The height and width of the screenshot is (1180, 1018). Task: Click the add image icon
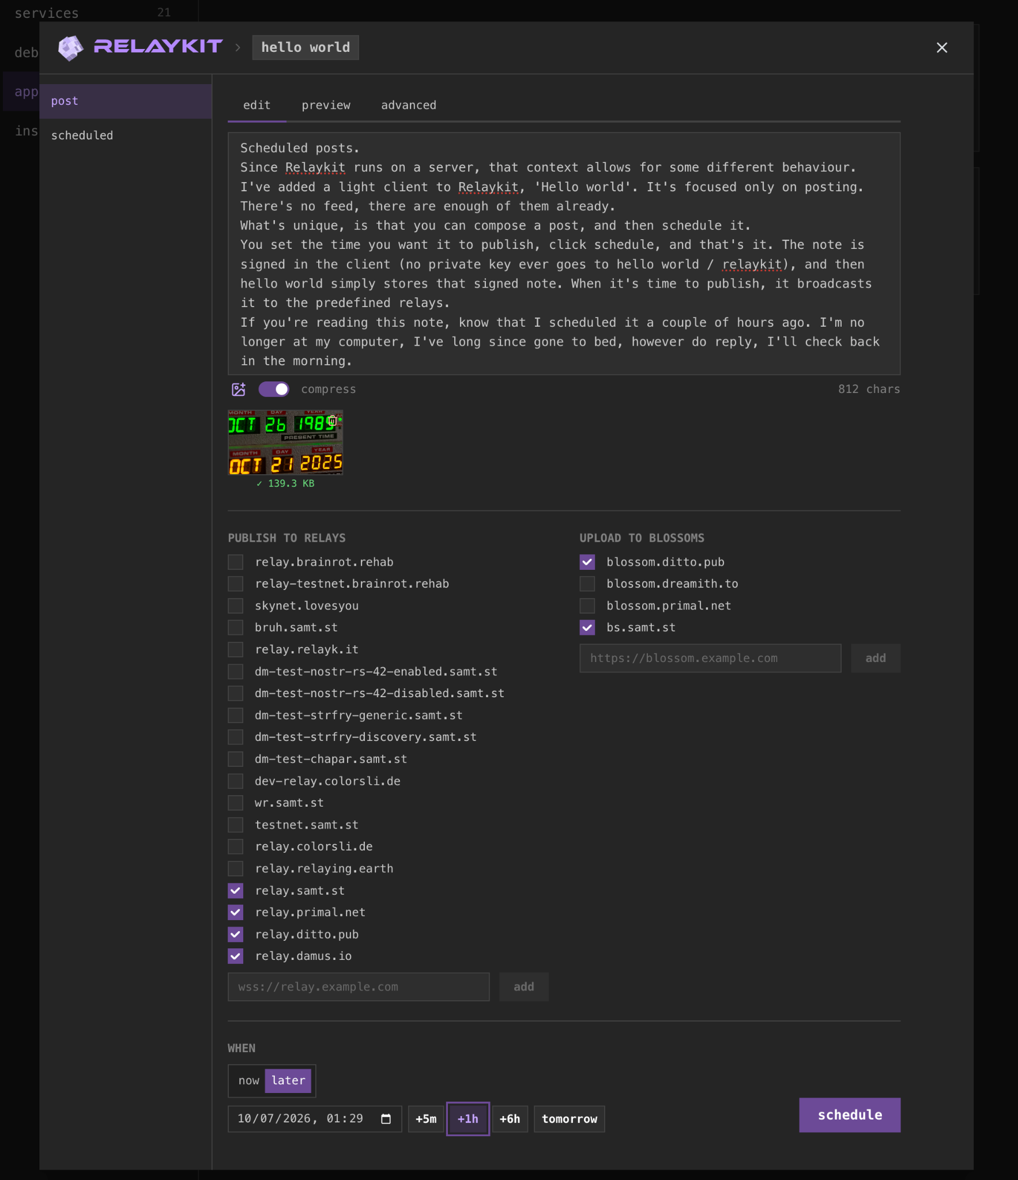coord(238,389)
